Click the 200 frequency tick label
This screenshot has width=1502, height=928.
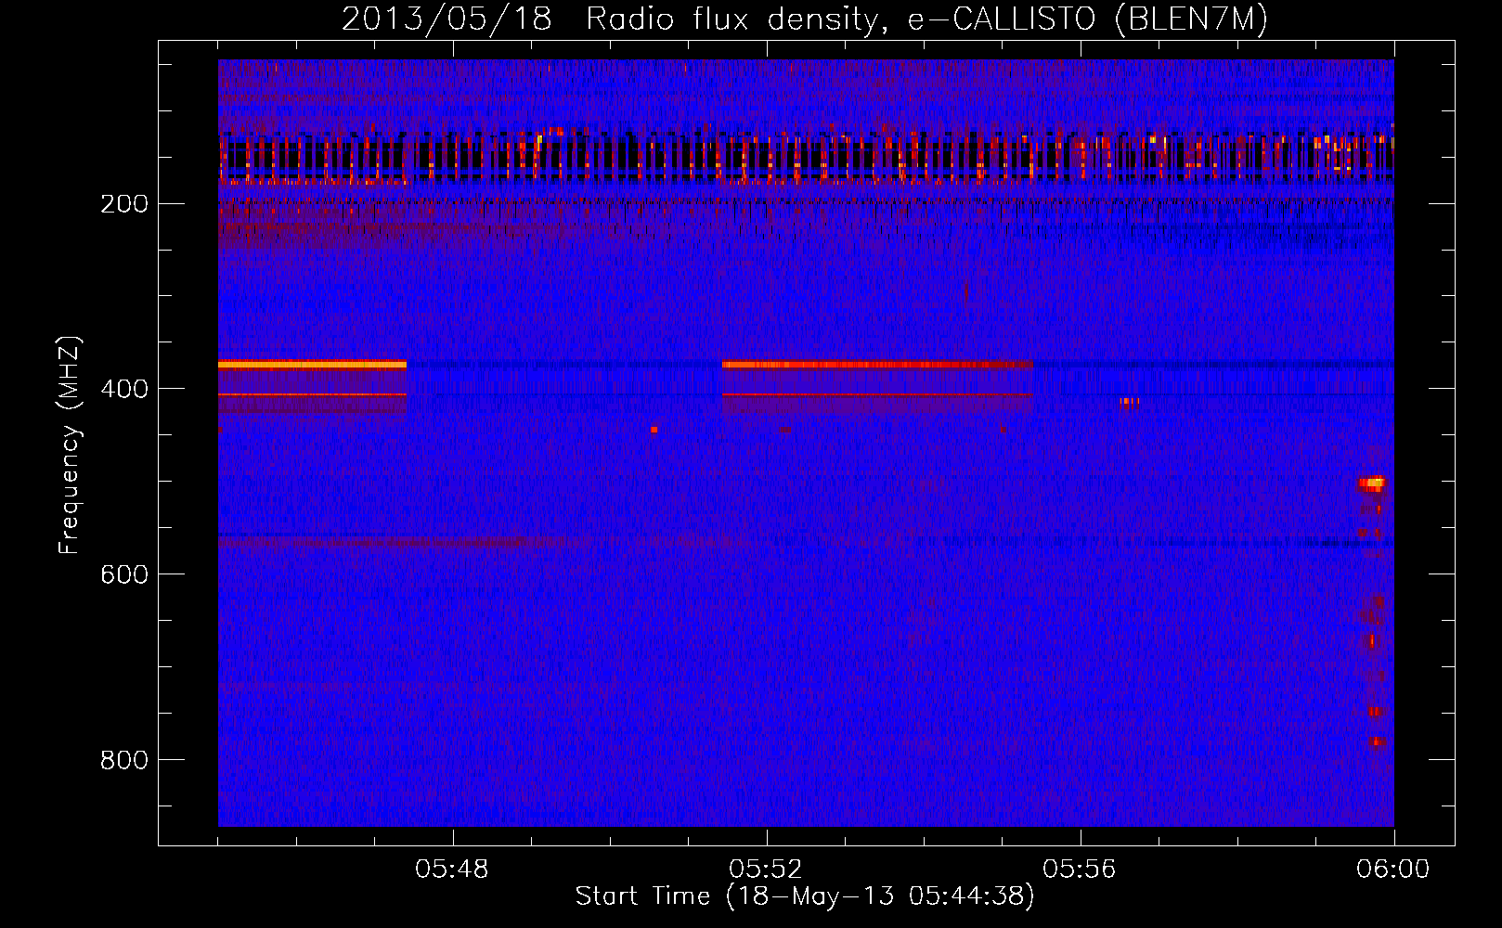click(123, 204)
